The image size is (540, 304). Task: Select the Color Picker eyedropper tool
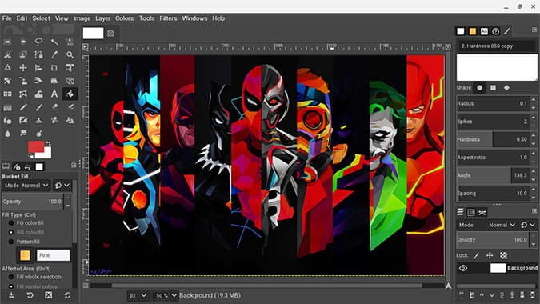click(x=54, y=54)
